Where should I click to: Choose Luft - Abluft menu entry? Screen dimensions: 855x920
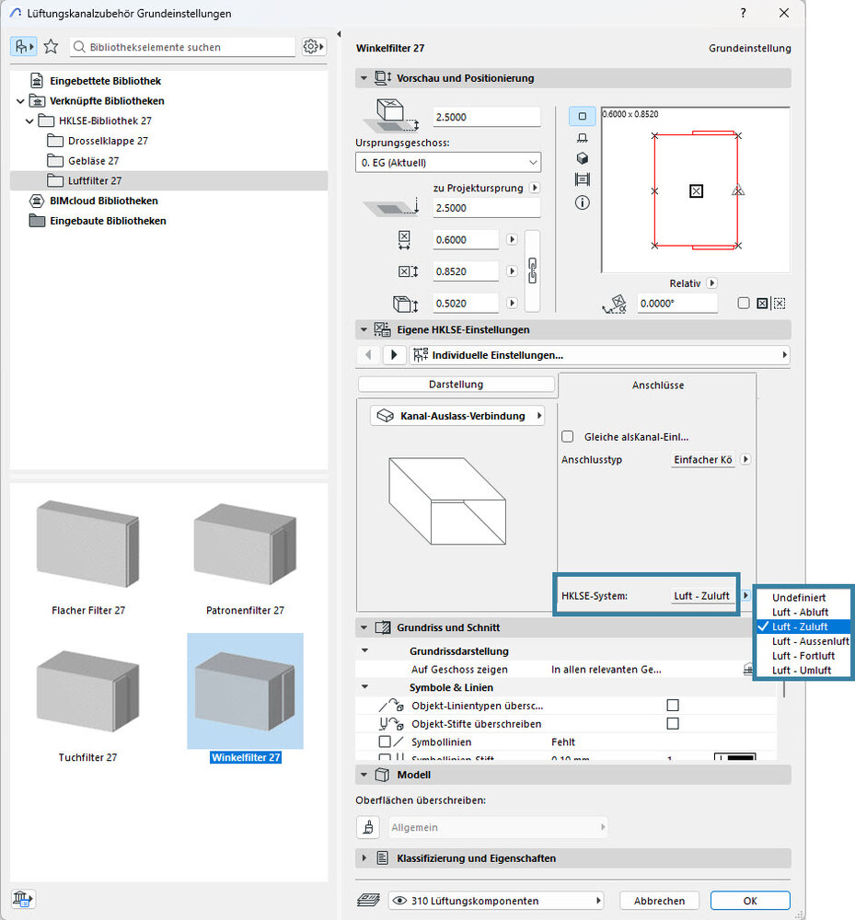803,612
